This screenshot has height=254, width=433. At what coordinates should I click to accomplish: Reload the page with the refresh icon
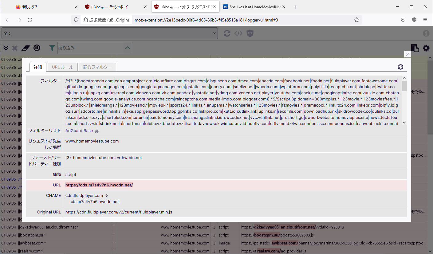click(227, 33)
